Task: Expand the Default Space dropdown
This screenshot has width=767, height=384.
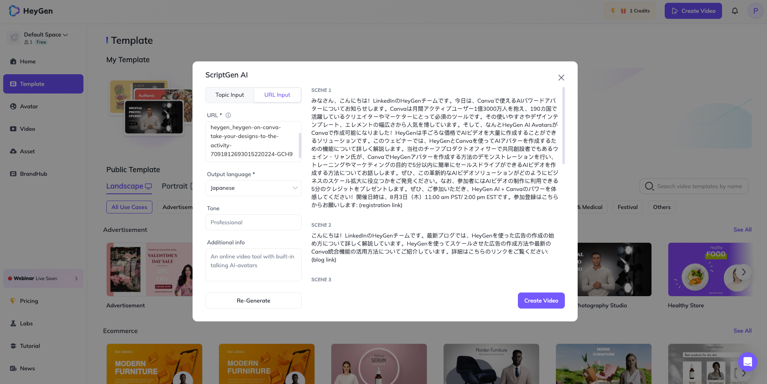Action: coord(65,35)
